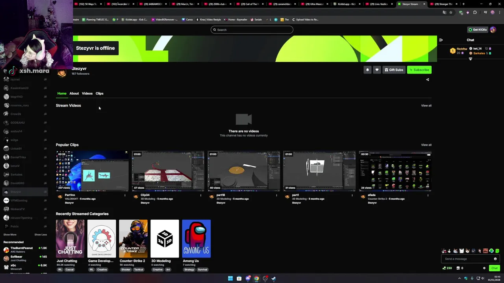Switch to the Videos tab
Image resolution: width=504 pixels, height=283 pixels.
[87, 94]
